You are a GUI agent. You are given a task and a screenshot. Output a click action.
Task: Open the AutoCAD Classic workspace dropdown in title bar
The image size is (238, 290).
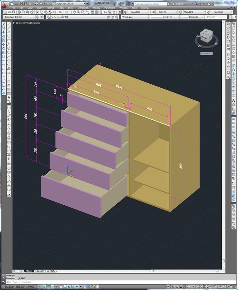click(x=69, y=3)
